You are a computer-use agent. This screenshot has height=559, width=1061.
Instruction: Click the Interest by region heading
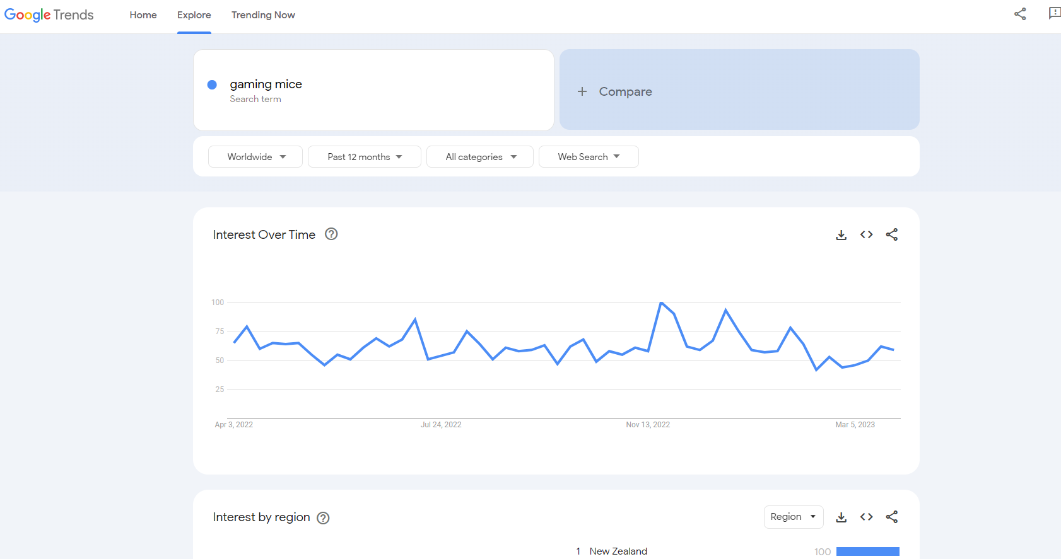[x=262, y=517]
